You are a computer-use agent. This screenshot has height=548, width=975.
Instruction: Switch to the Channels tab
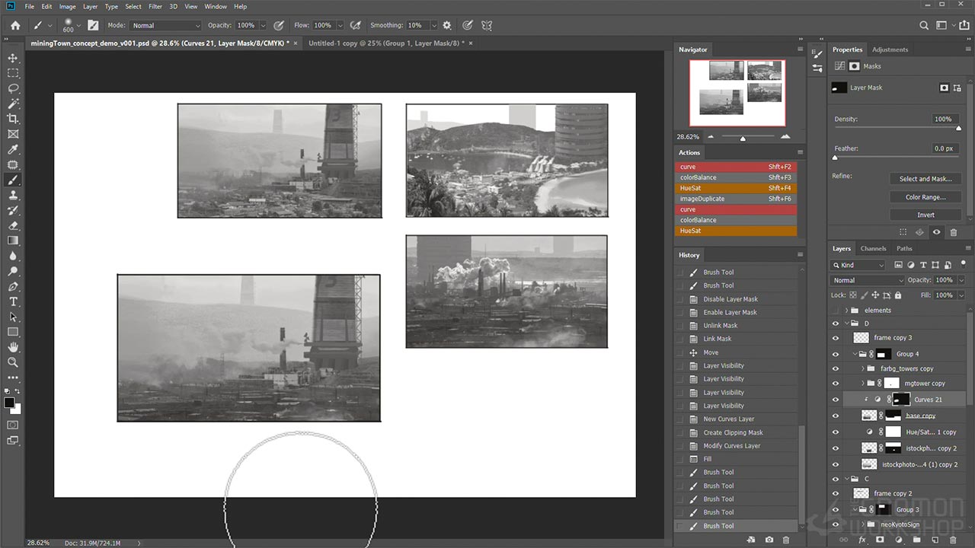(x=873, y=248)
